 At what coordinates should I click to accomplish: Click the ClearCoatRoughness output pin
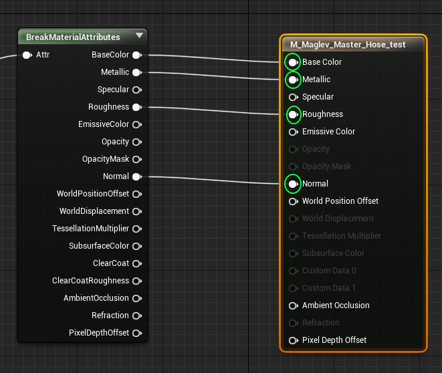point(136,281)
